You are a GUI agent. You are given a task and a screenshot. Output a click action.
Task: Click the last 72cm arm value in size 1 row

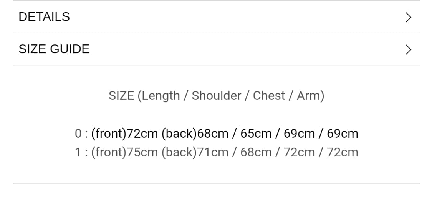pyautogui.click(x=343, y=152)
